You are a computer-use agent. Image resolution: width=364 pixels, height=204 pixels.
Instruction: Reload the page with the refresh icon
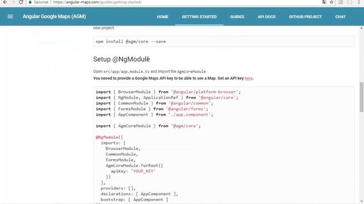click(x=21, y=2)
